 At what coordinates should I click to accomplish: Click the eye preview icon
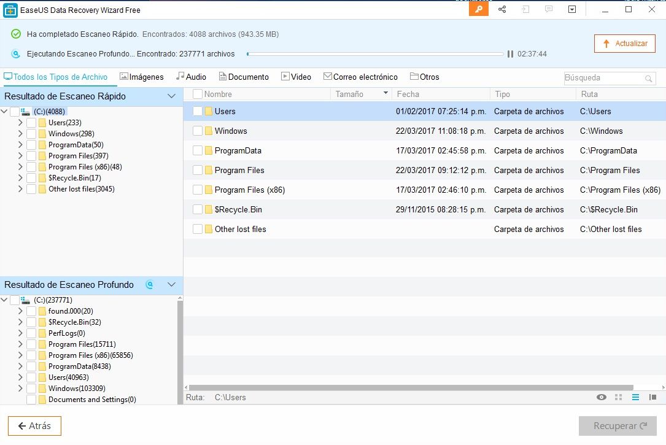[x=602, y=397]
